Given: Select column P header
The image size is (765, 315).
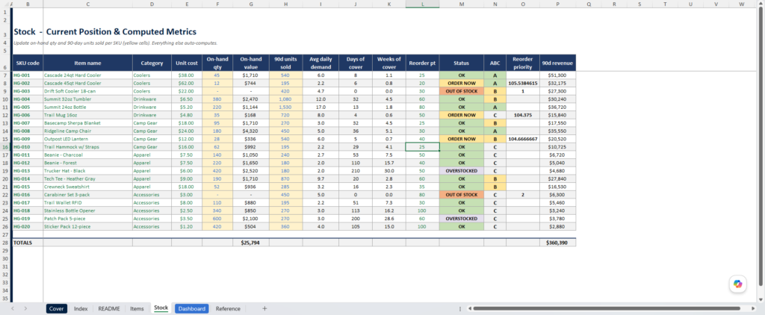Looking at the screenshot, I should coord(557,4).
